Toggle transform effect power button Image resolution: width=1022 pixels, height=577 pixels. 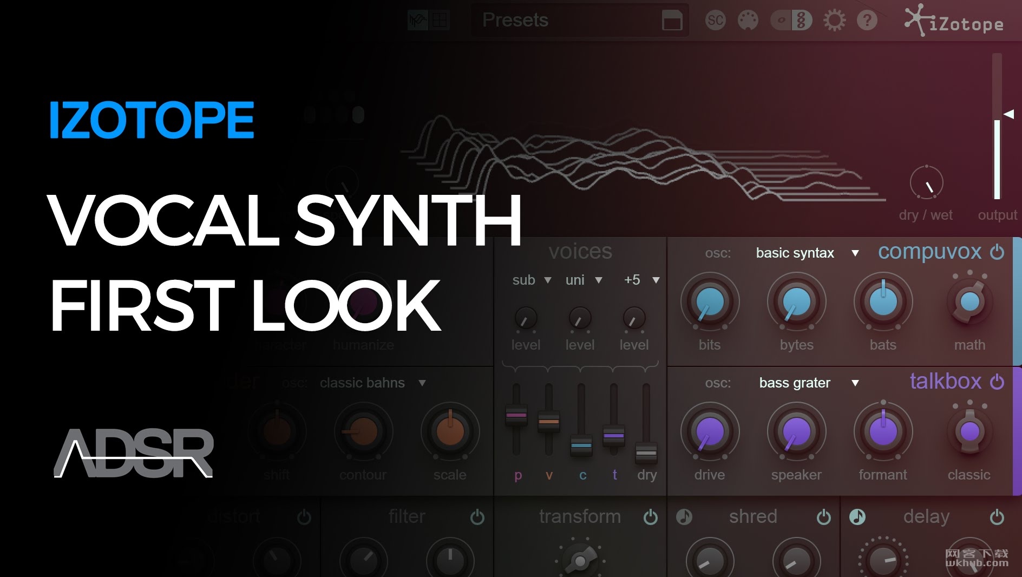[651, 517]
